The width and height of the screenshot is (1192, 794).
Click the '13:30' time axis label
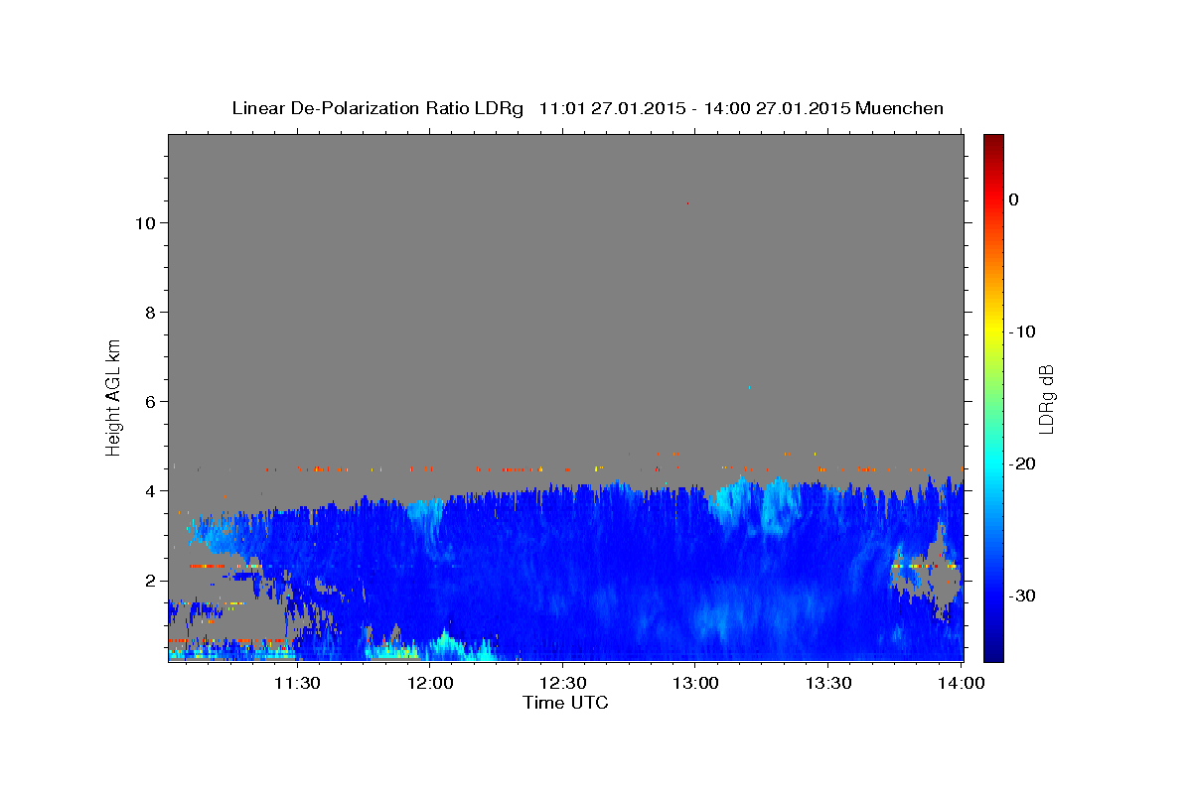coord(828,684)
